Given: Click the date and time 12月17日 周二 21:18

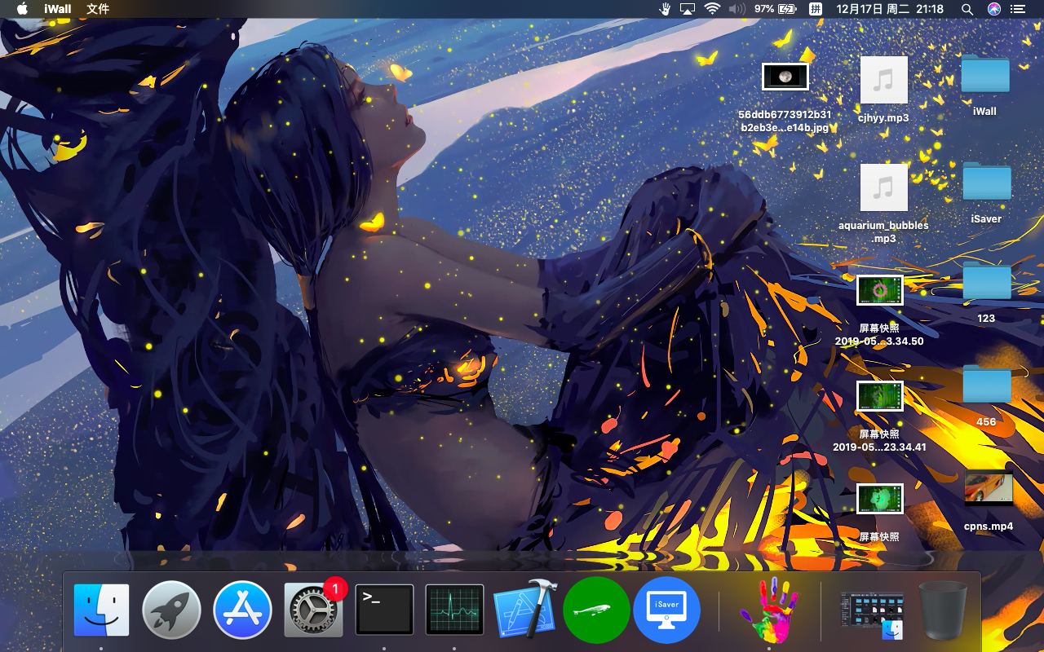Looking at the screenshot, I should click(890, 9).
